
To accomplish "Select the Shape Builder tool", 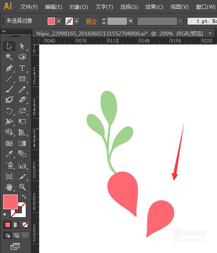I will pyautogui.click(x=9, y=132).
